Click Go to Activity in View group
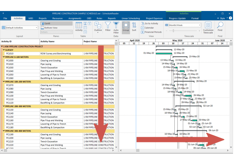The image size is (241, 154). pos(150,24)
